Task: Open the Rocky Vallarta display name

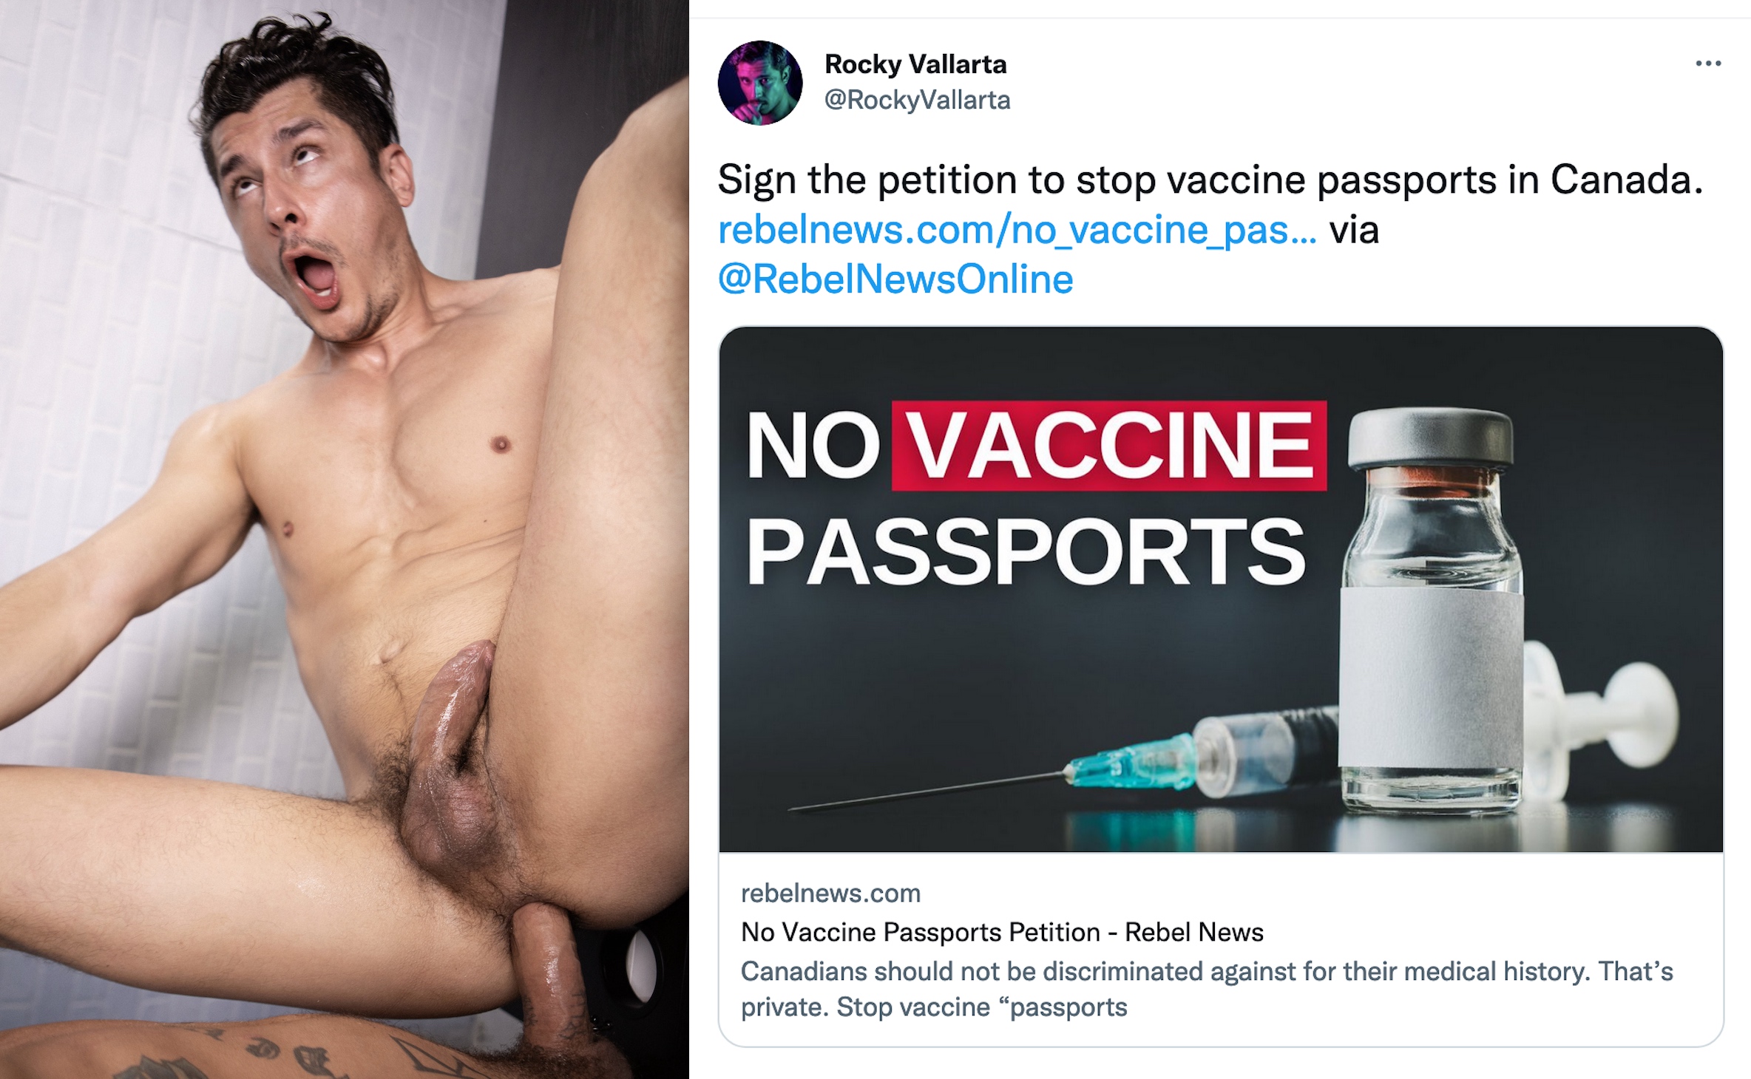Action: (x=915, y=64)
